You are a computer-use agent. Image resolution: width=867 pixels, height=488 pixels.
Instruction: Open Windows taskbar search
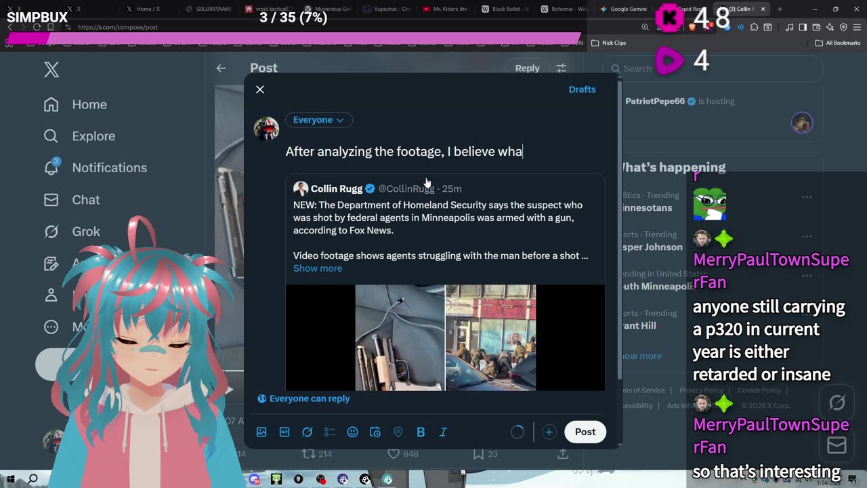pos(33,479)
